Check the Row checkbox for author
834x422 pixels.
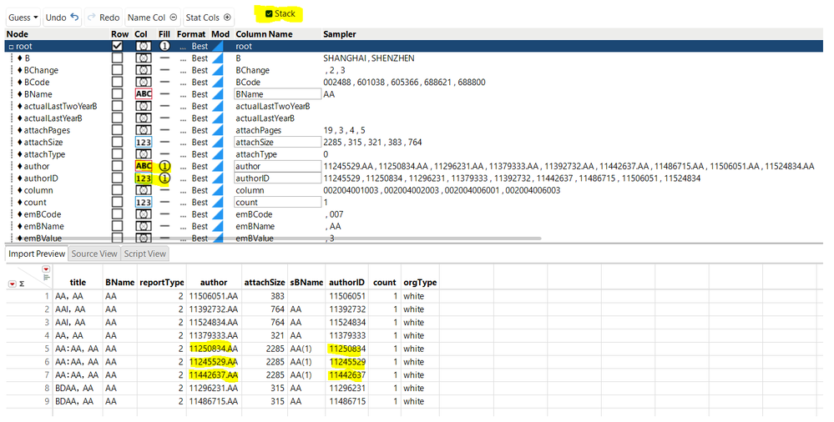117,166
